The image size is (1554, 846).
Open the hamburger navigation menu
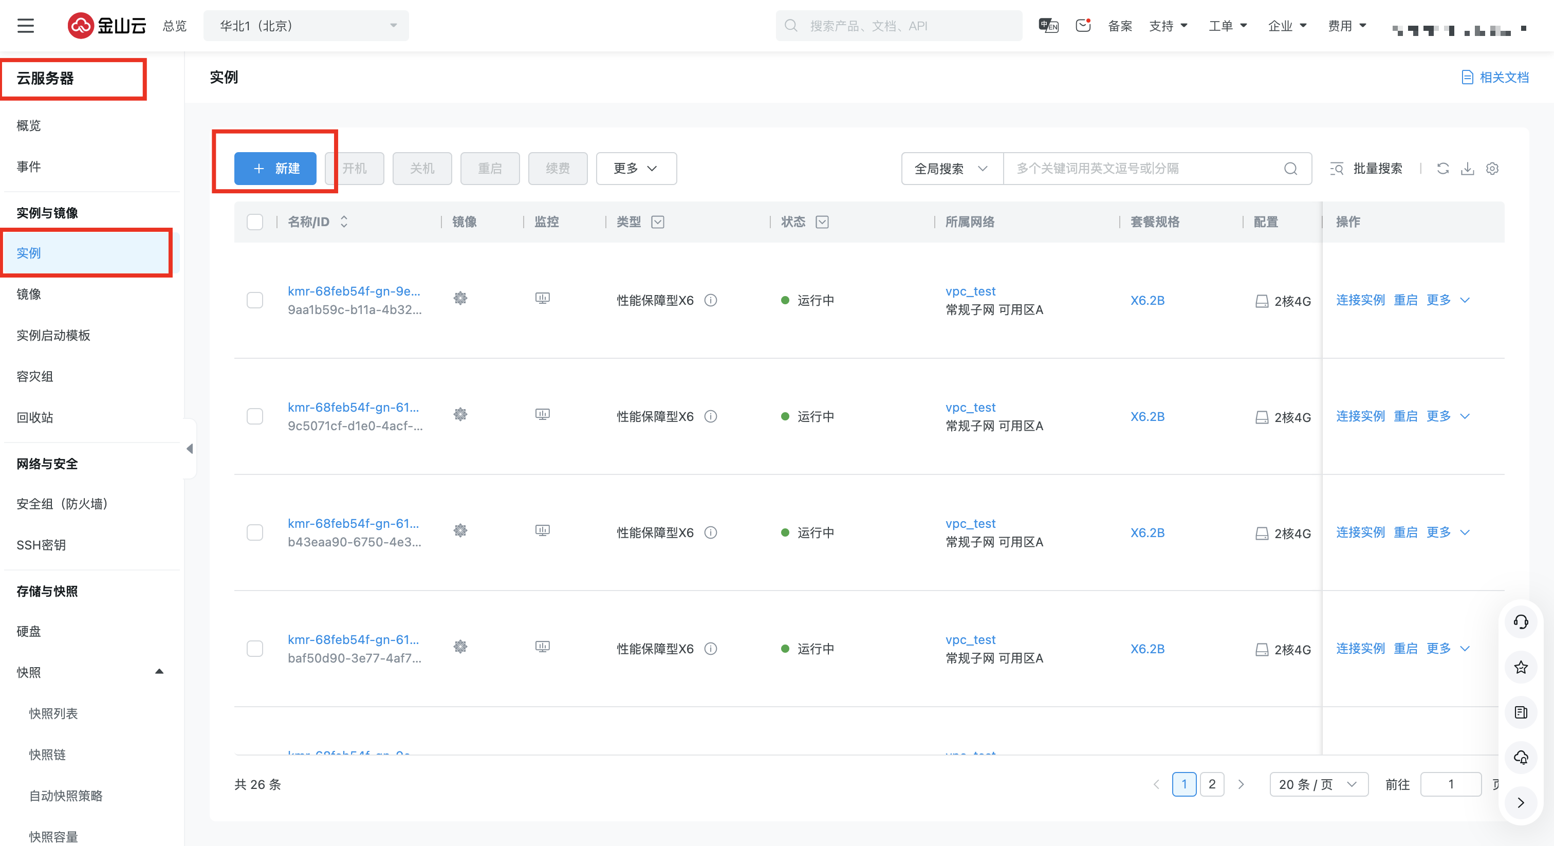pyautogui.click(x=25, y=25)
